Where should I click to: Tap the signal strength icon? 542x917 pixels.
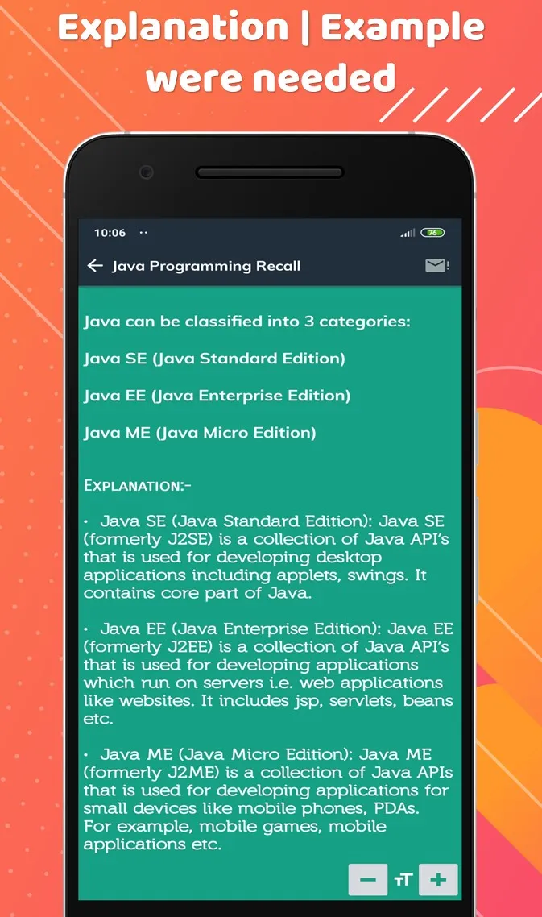(x=408, y=233)
